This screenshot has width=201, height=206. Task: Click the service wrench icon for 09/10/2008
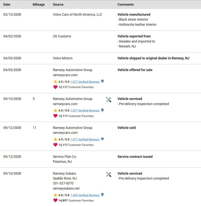(x=109, y=100)
